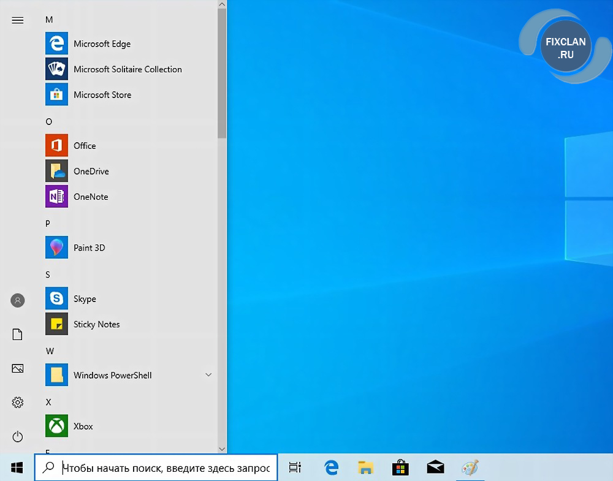Viewport: 613px width, 481px height.
Task: Launch the Xbox app
Action: coord(83,426)
